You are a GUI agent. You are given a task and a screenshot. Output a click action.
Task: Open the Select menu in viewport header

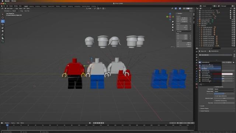tap(21, 8)
